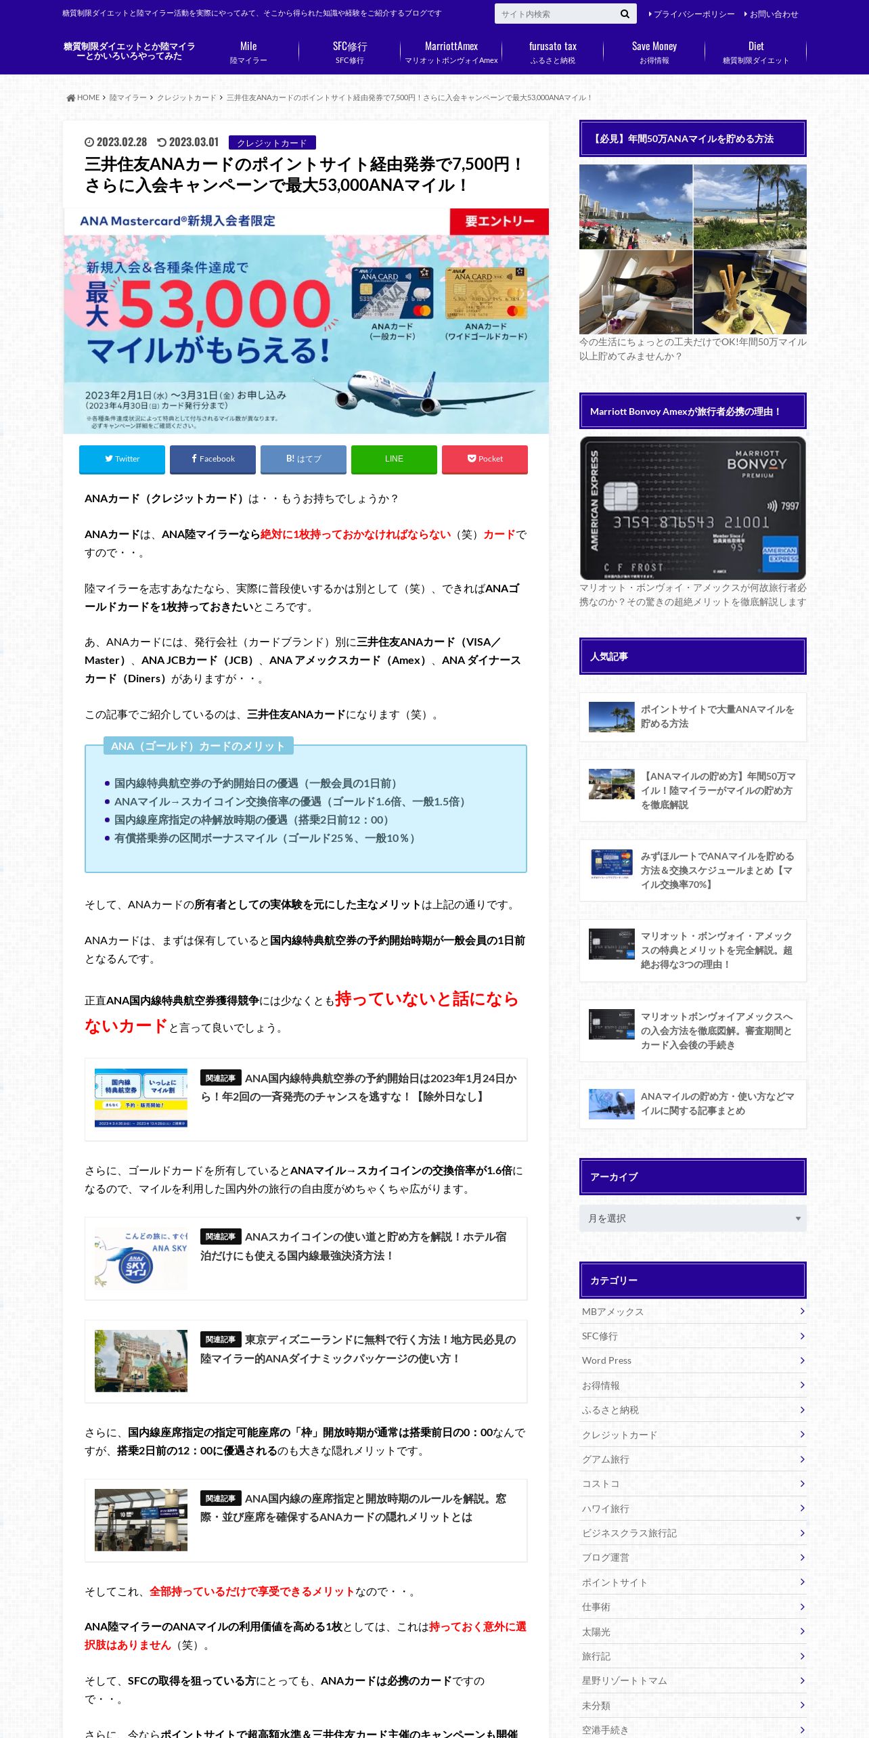Image resolution: width=869 pixels, height=1738 pixels.
Task: Open popular article 入会方法を徹底図解
Action: (x=693, y=1031)
